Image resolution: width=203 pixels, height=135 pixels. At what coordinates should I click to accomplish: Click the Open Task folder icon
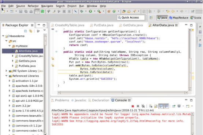click(x=129, y=11)
